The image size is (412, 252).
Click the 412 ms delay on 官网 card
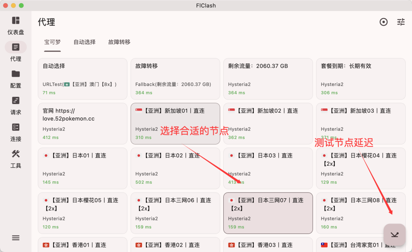click(x=51, y=138)
